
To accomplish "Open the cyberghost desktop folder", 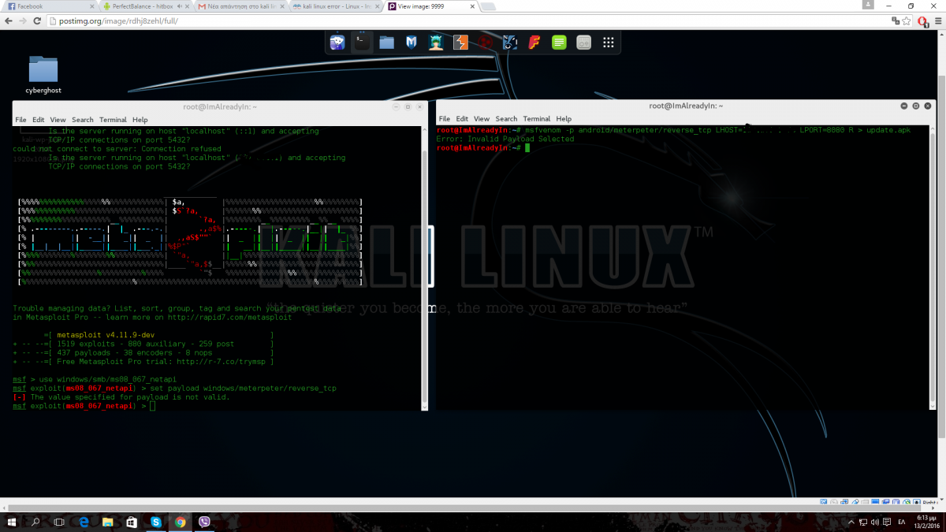I will [43, 76].
